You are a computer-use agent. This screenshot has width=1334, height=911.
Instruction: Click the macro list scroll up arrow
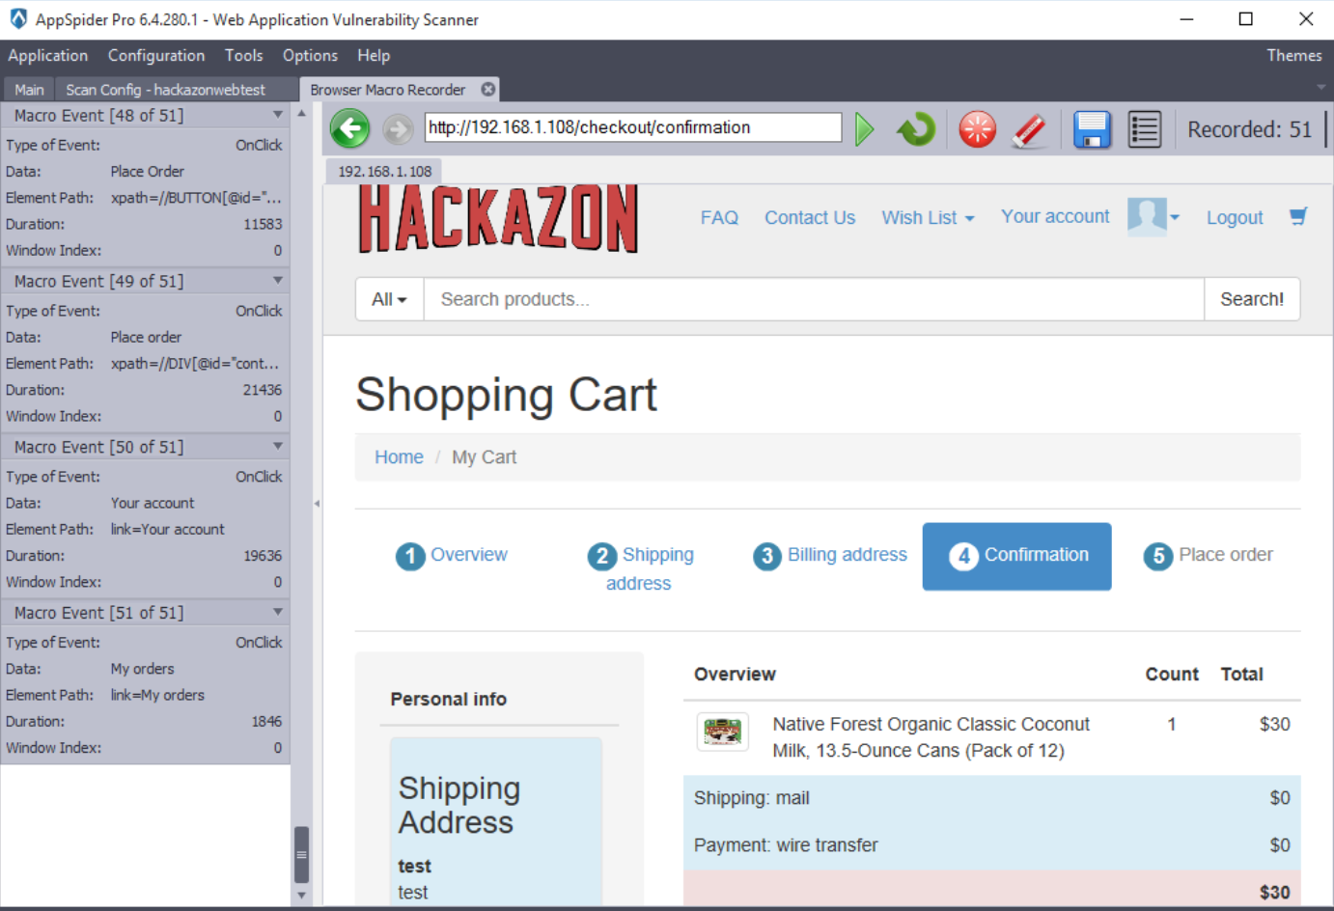click(x=301, y=113)
